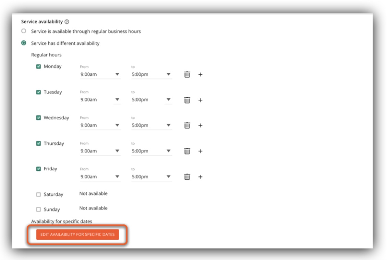Screen dimensions: 387x260
Task: Open Tuesday From time dropdown
Action: 100,99
